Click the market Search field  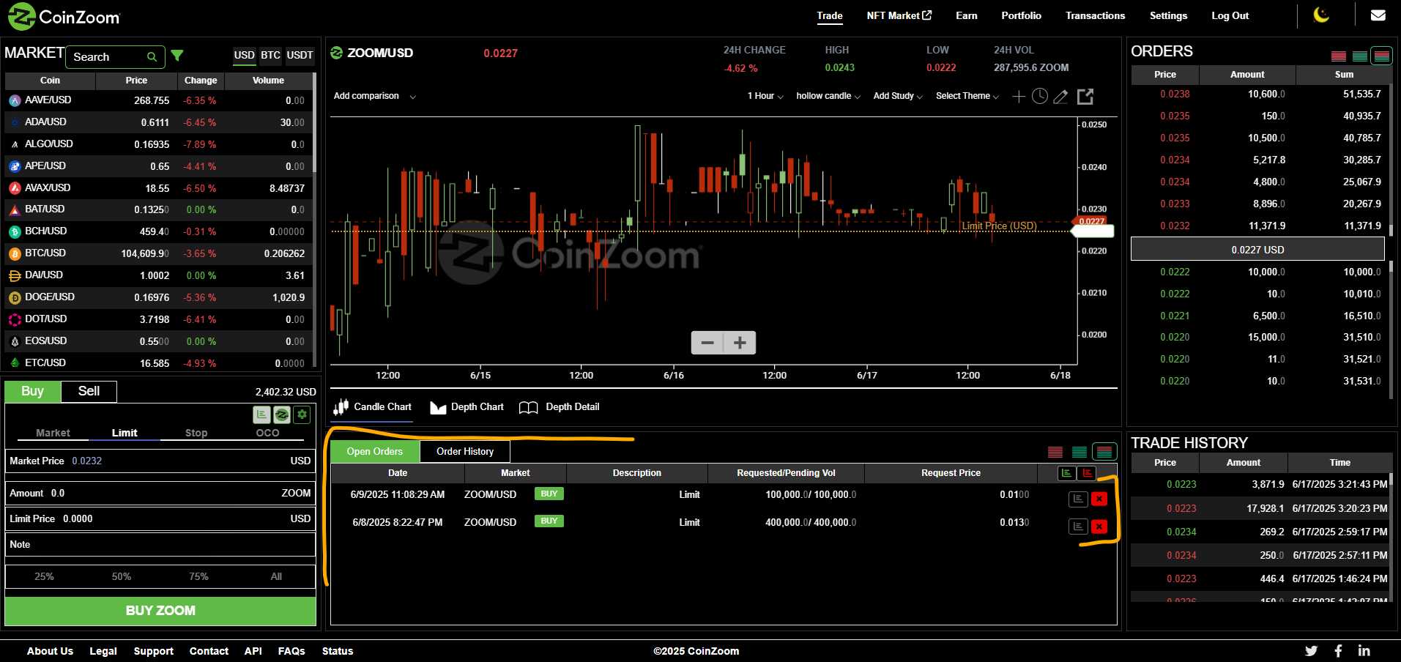(116, 56)
